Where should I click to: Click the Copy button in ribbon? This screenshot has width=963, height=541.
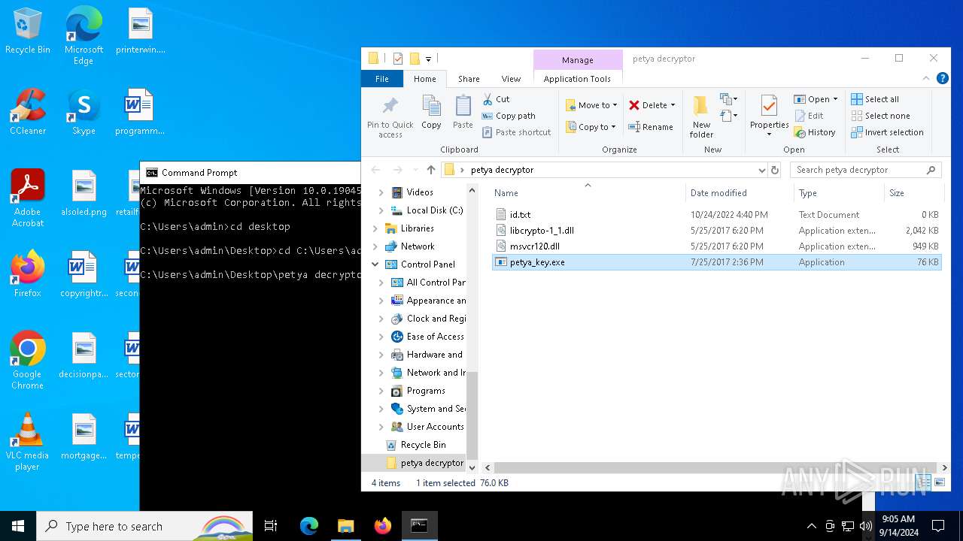click(431, 113)
